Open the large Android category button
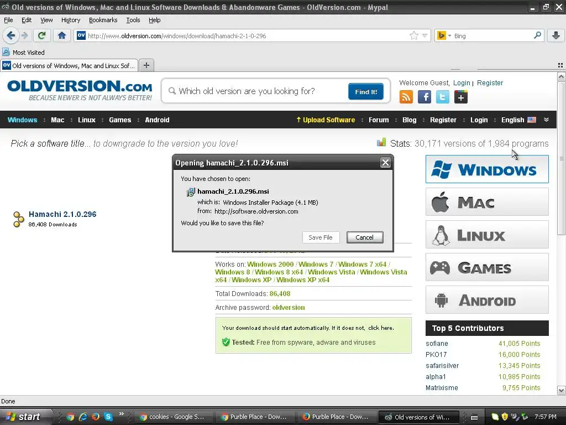The image size is (566, 425). pos(487,300)
